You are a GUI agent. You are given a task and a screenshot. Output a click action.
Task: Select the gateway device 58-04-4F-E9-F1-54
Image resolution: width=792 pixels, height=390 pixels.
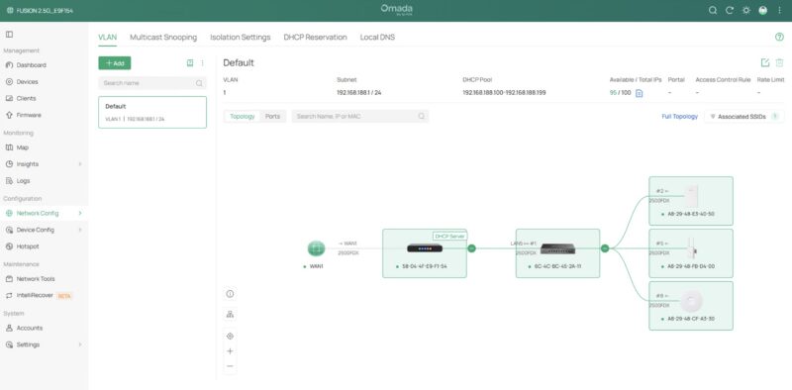pos(425,253)
